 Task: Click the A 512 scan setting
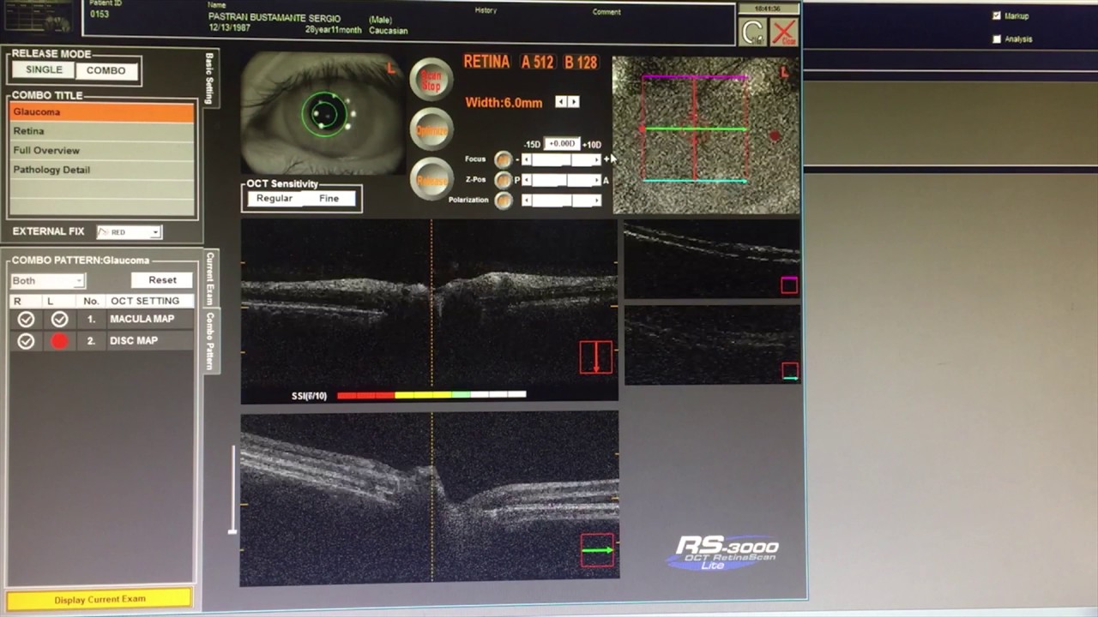537,63
